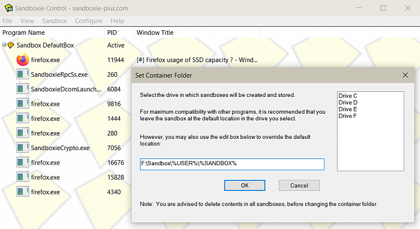Select the SandboxieRpcSs.exe process icon
The height and width of the screenshot is (229, 420).
[x=23, y=74]
